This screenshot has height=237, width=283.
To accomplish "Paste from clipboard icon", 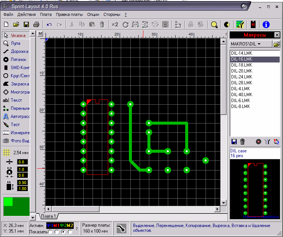I will [92, 24].
